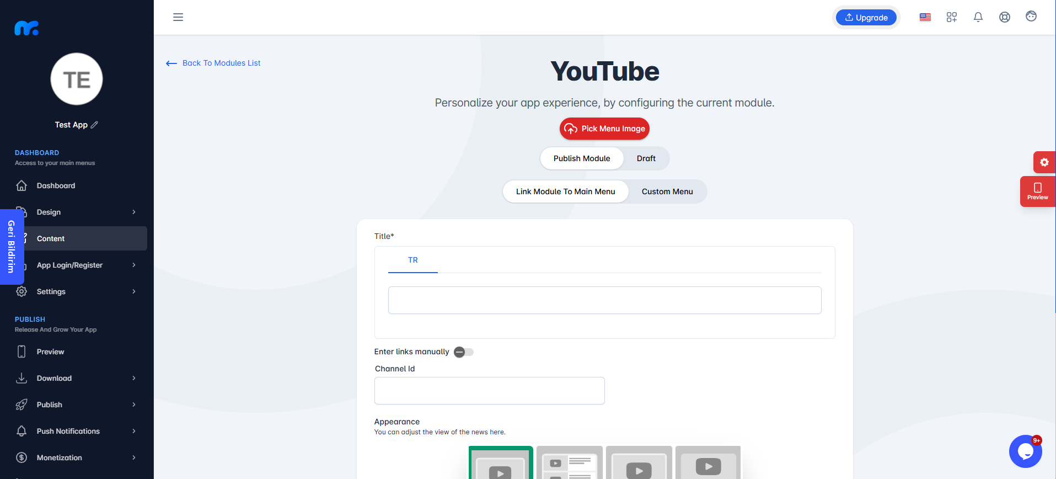Screen dimensions: 1056x479
Task: Open the apps grid icon in header
Action: pyautogui.click(x=952, y=17)
